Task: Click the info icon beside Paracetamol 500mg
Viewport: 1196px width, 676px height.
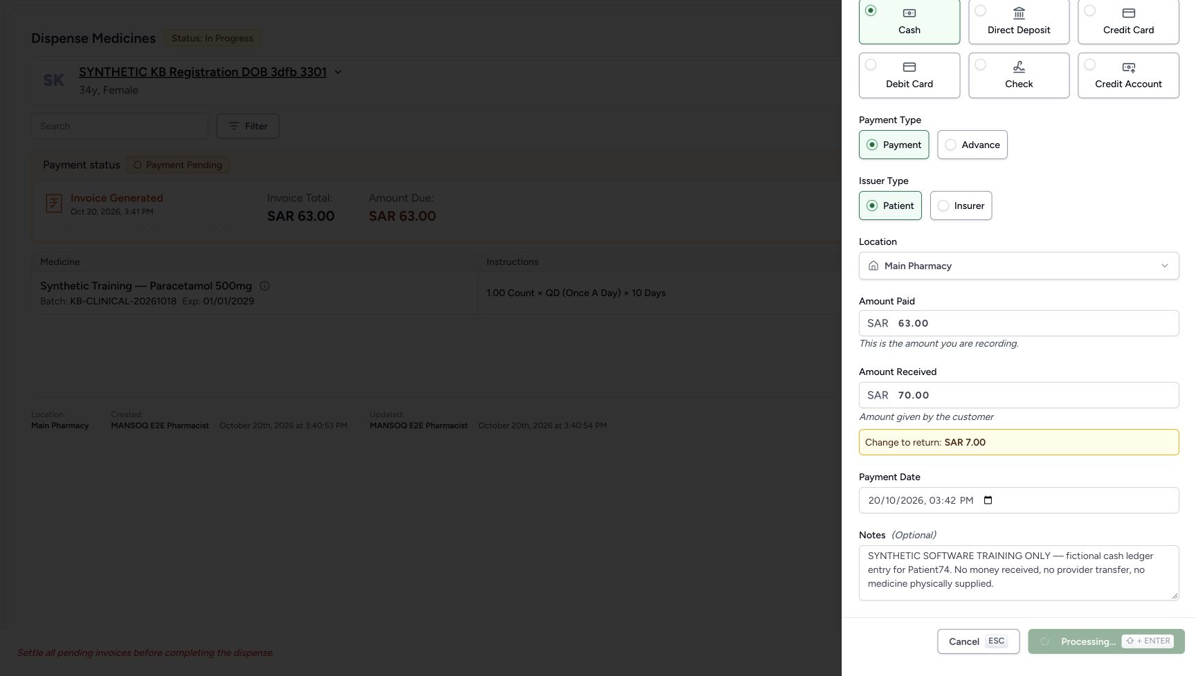Action: pyautogui.click(x=264, y=286)
